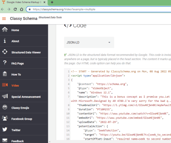The image size is (171, 143).
Task: Click the "SeekToAction" code line
Action: tap(102, 130)
